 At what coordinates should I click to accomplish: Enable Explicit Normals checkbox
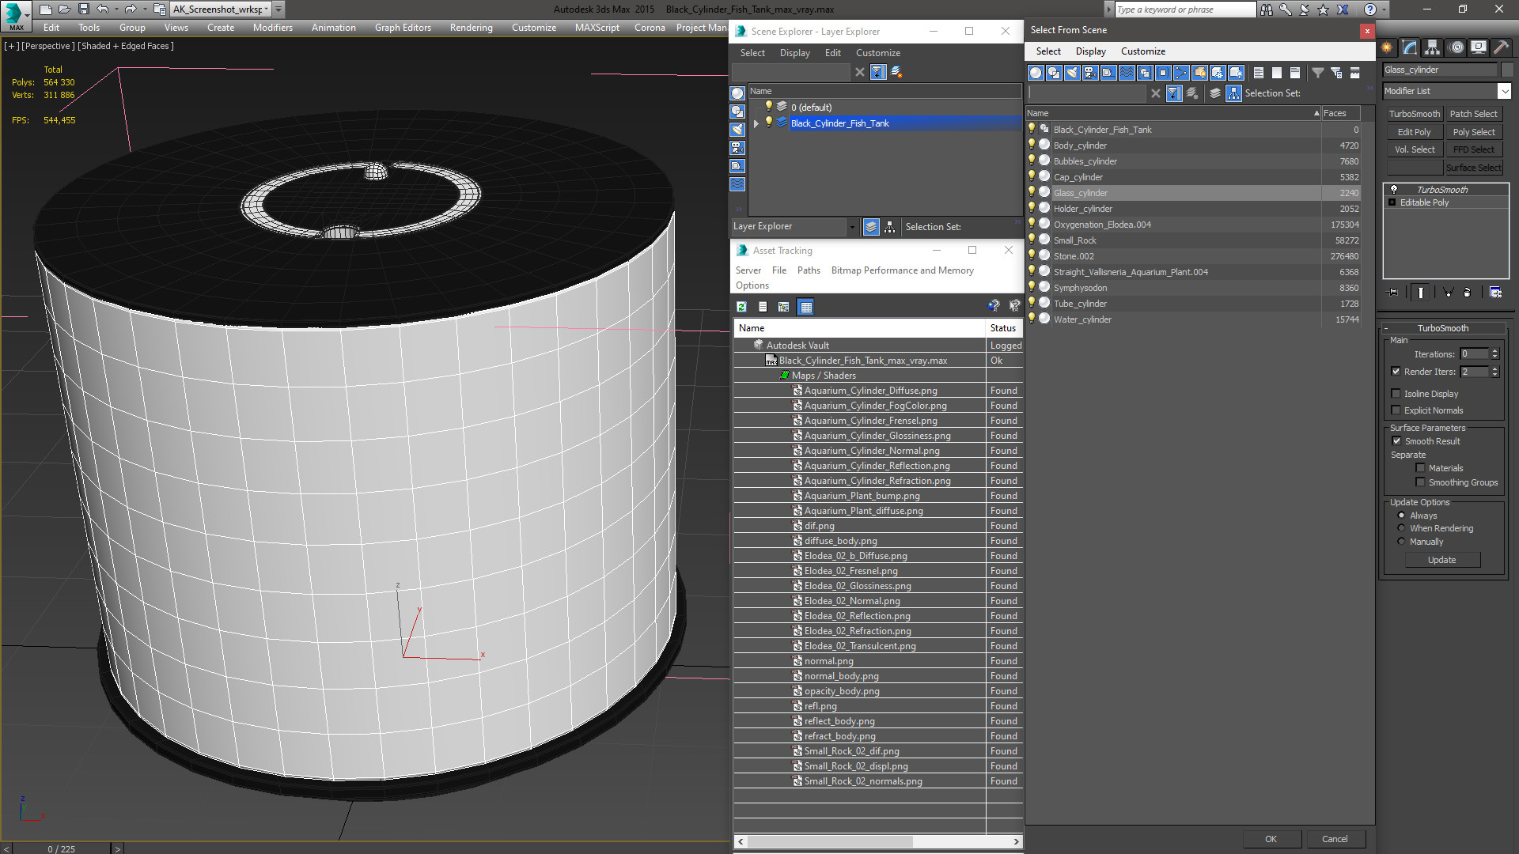pos(1396,410)
